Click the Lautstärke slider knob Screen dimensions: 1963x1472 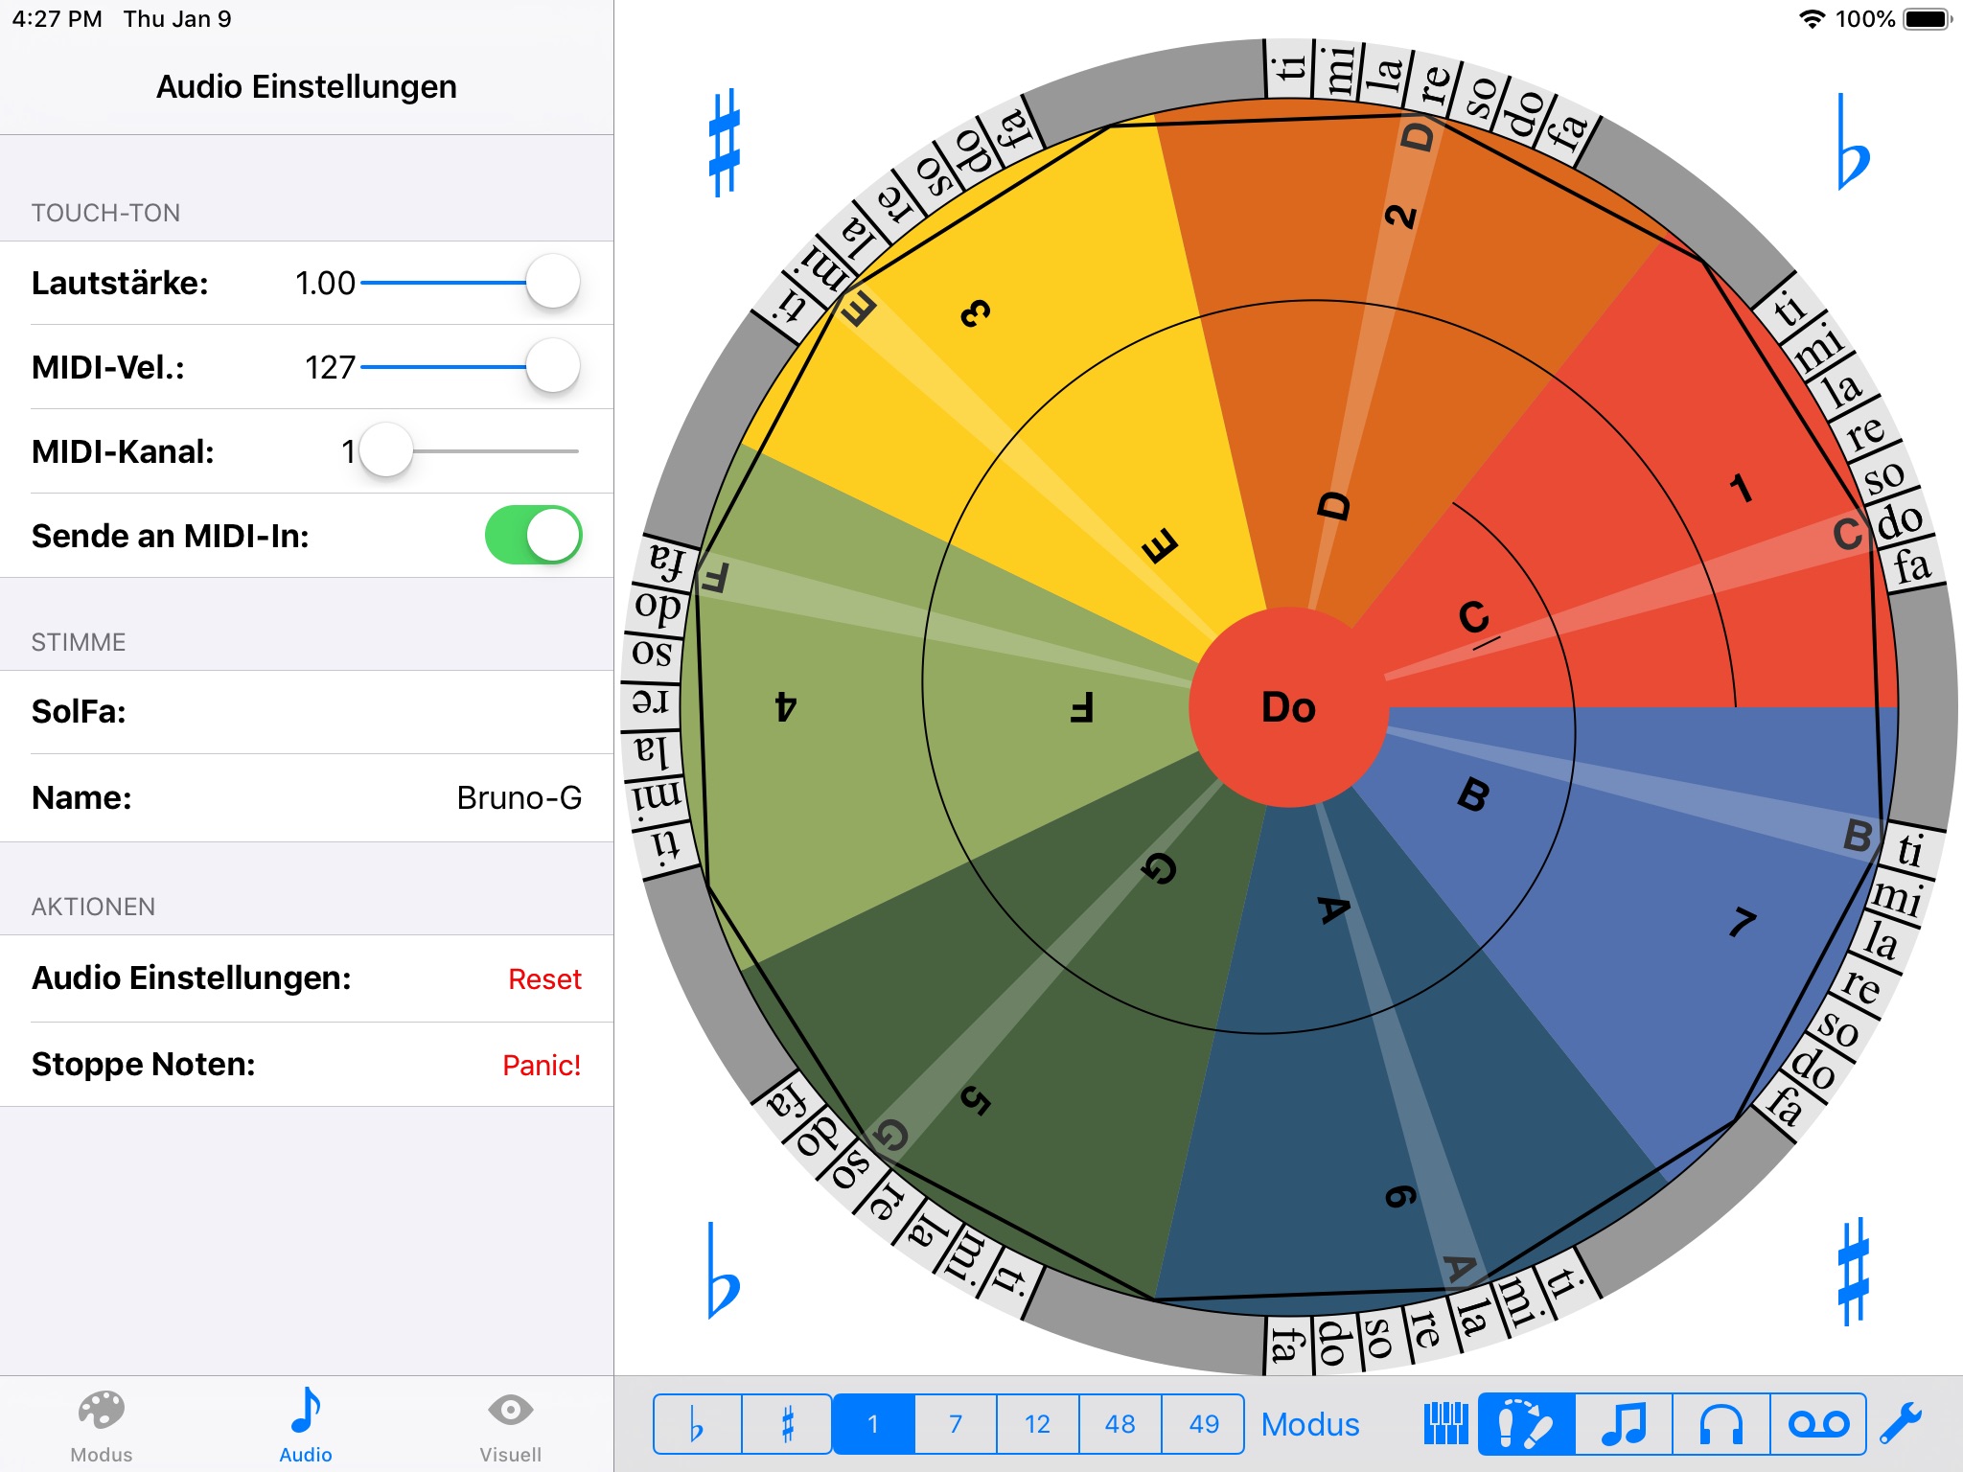tap(553, 282)
